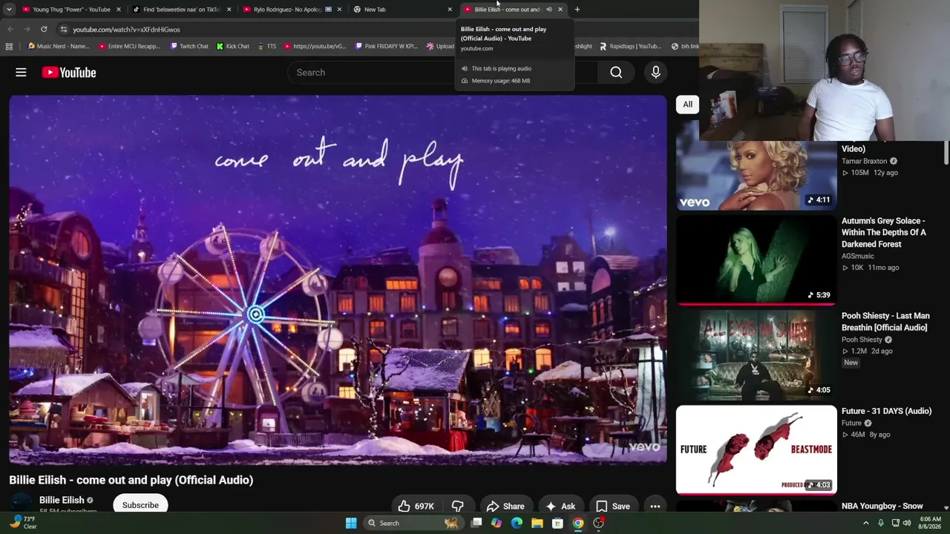Image resolution: width=950 pixels, height=534 pixels.
Task: Start voice search with microphone icon
Action: point(655,73)
